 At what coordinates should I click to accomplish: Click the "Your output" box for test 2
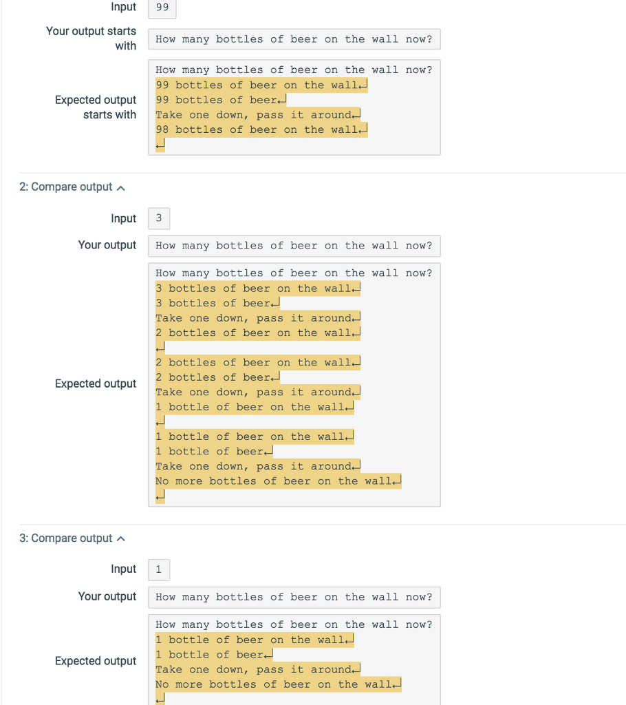294,246
